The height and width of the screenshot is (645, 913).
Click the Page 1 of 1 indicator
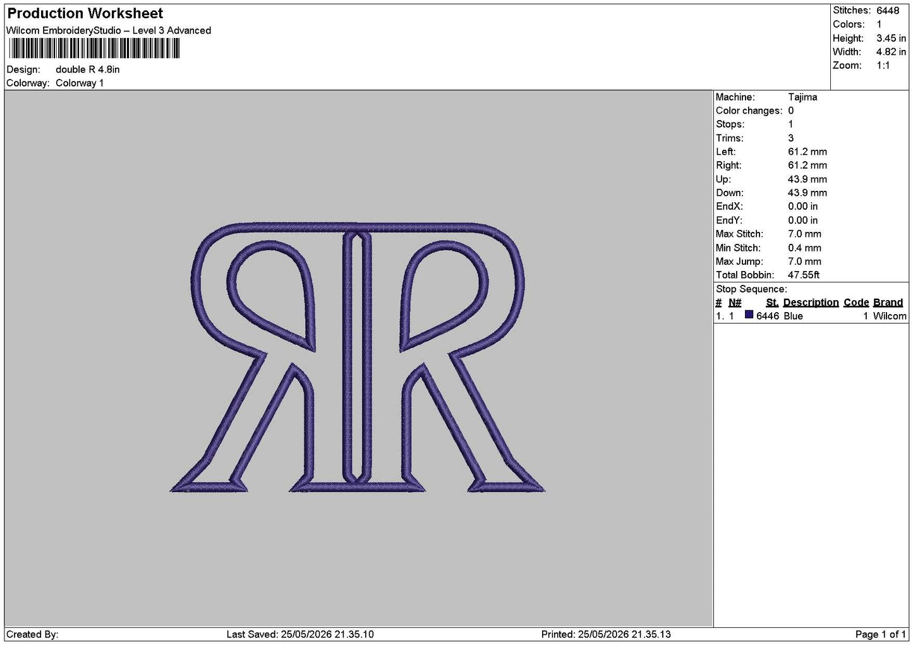[x=881, y=634]
